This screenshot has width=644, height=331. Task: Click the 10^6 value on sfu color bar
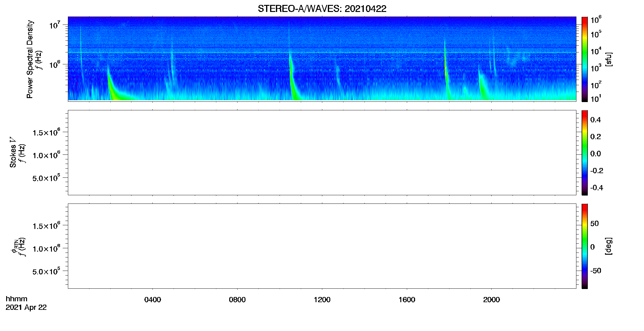(x=596, y=20)
